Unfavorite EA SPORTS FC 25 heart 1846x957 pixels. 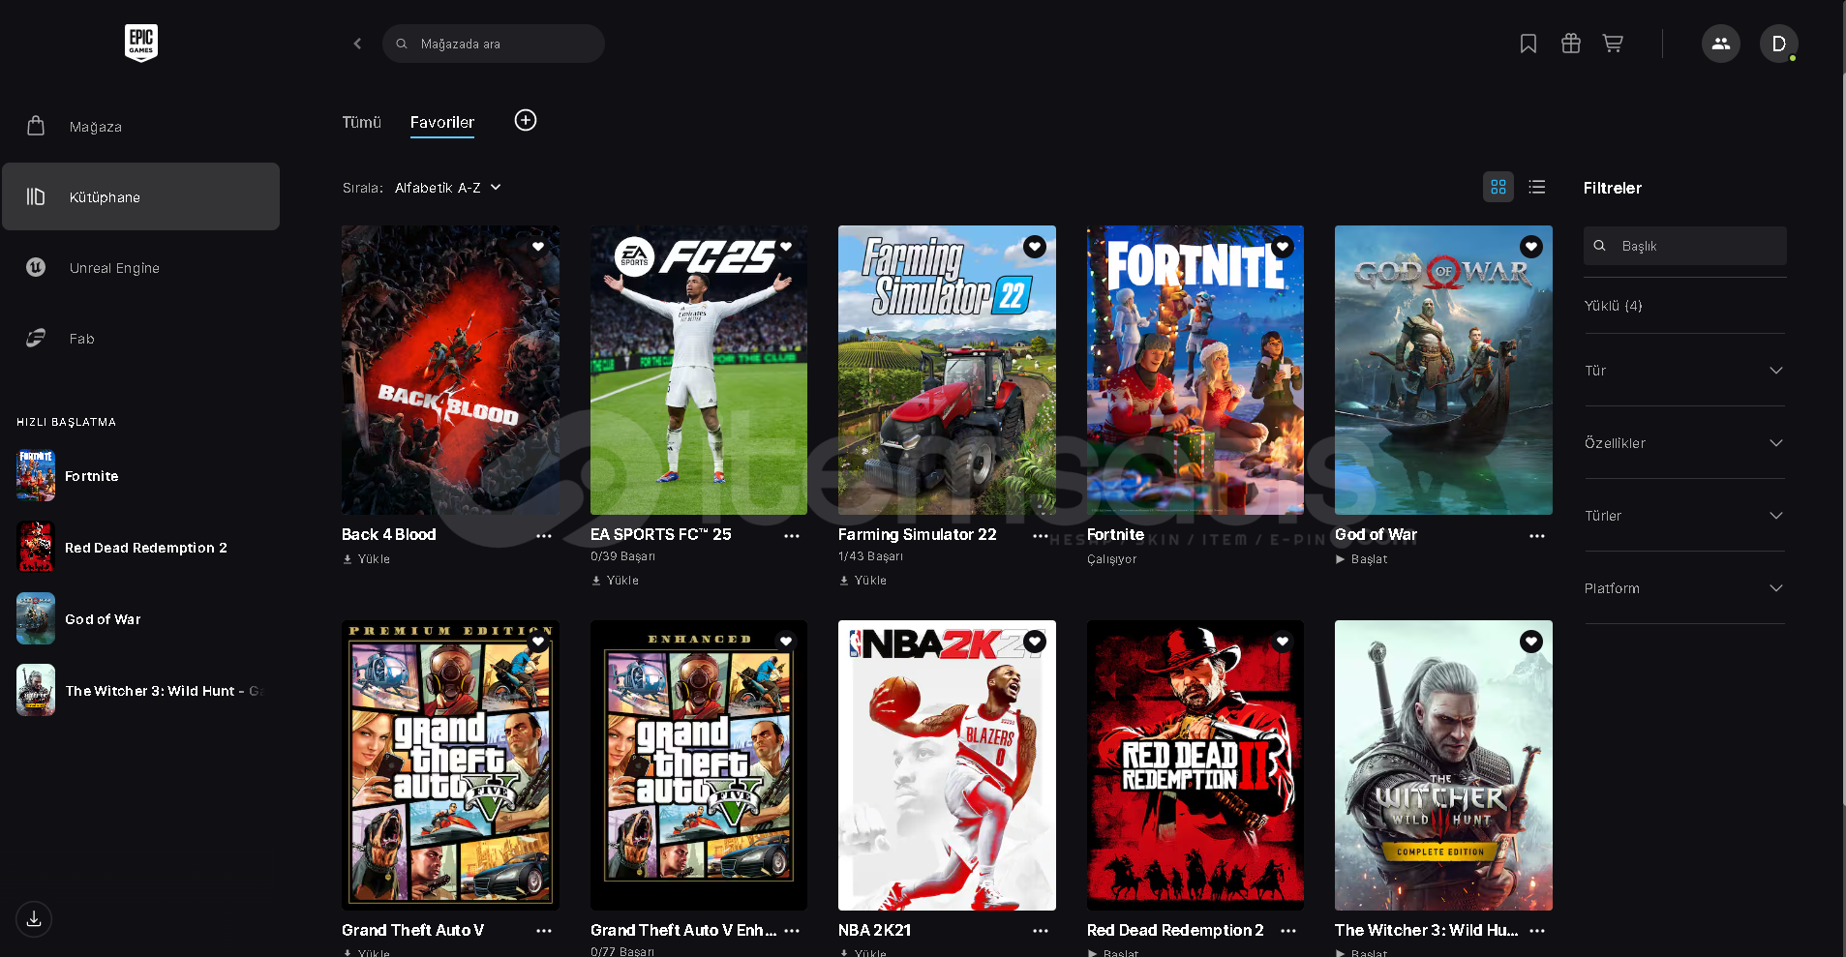786,247
